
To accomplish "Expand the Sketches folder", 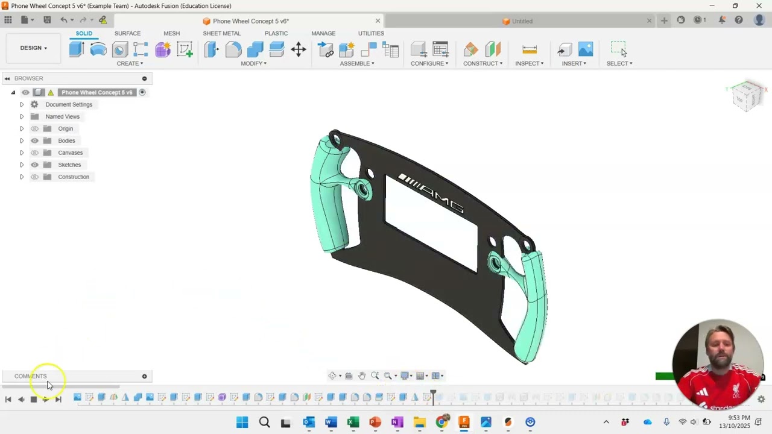I will [22, 165].
